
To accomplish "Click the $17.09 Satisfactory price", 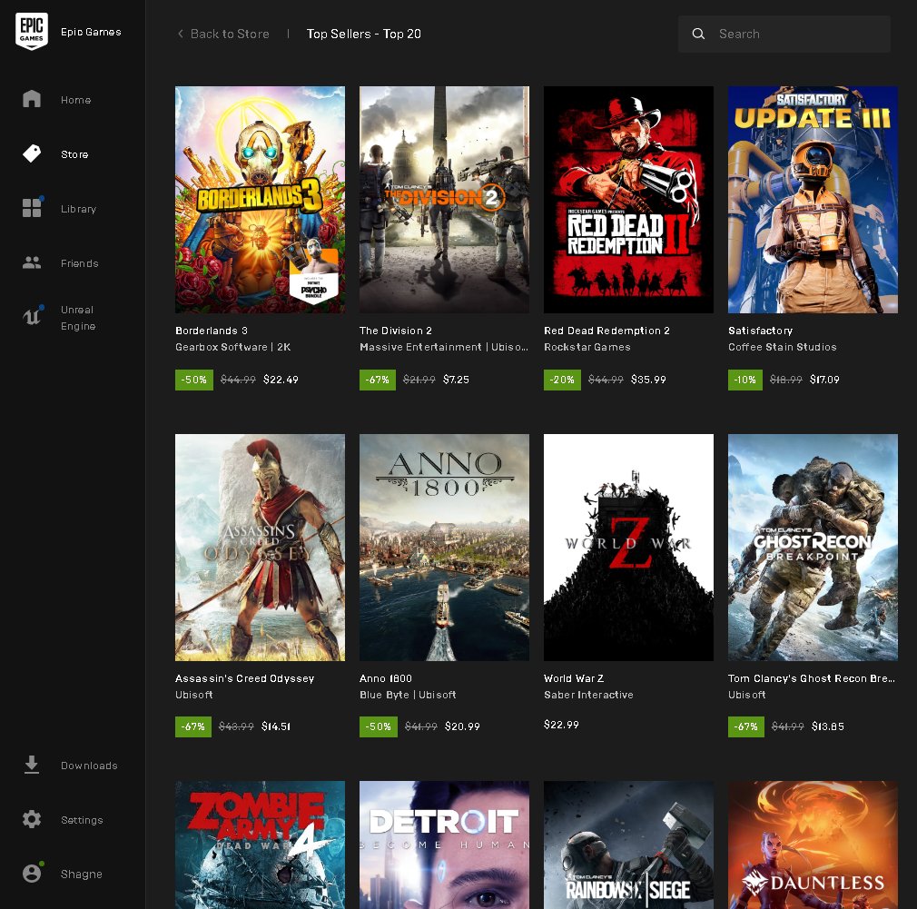I will tap(824, 380).
